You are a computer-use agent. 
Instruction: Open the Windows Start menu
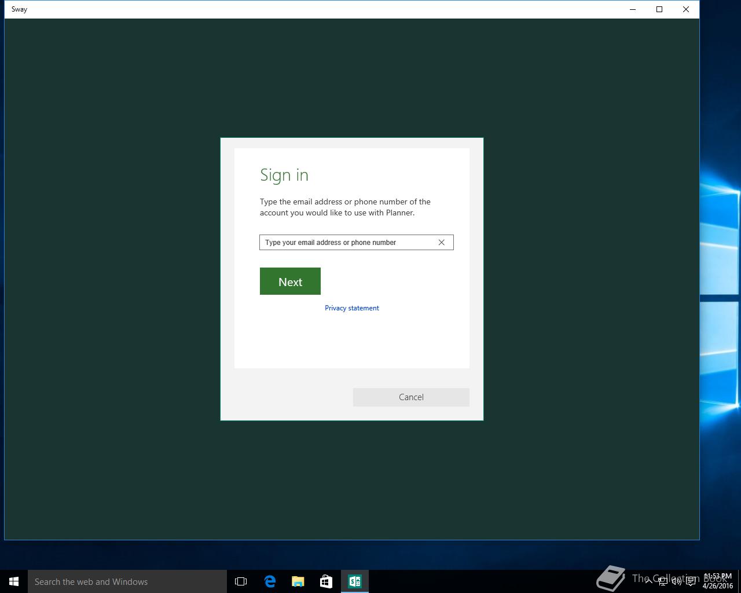pyautogui.click(x=14, y=581)
